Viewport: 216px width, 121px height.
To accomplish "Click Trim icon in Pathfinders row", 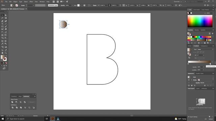I will 17,108.
